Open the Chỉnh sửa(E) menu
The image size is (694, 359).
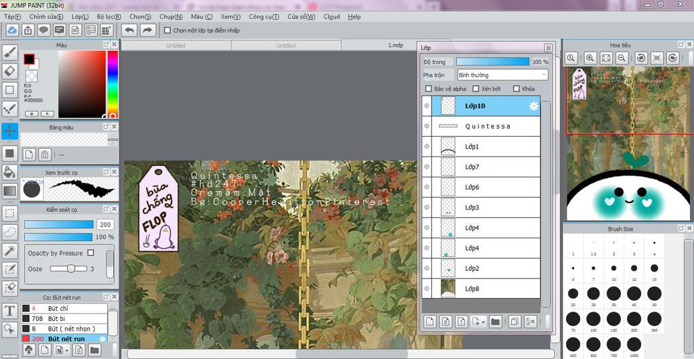[47, 17]
